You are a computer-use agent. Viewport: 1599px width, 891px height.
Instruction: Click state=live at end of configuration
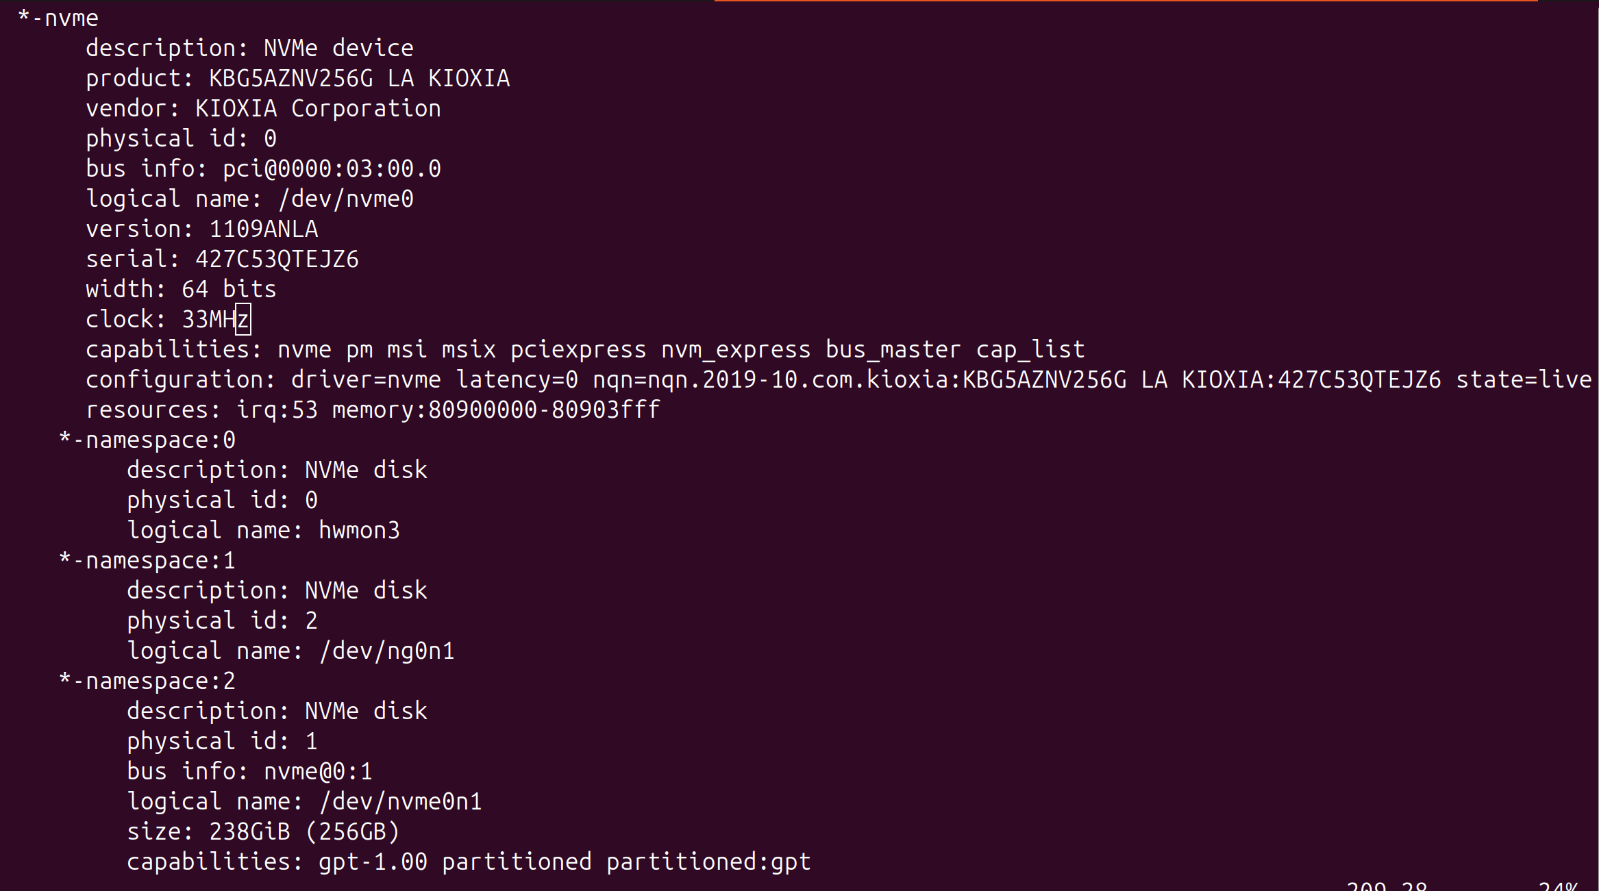coord(1524,379)
